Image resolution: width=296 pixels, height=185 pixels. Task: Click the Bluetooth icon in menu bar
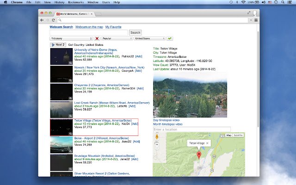[x=237, y=2]
